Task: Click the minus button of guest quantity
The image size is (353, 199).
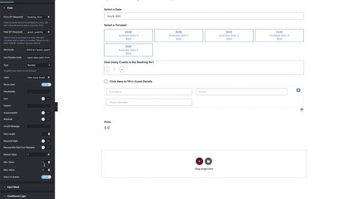Action: [x=107, y=70]
